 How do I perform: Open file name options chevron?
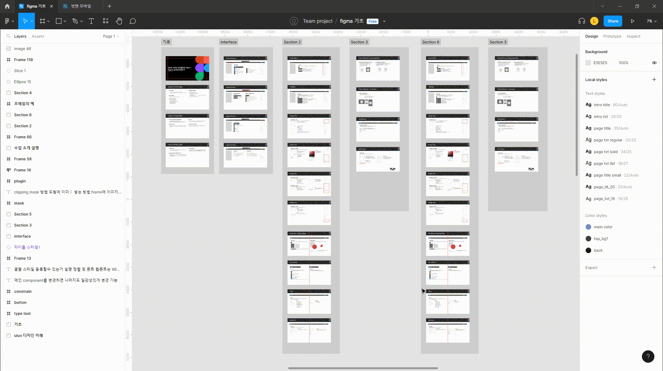point(384,21)
